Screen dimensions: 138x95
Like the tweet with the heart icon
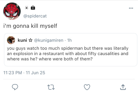tap(87, 87)
